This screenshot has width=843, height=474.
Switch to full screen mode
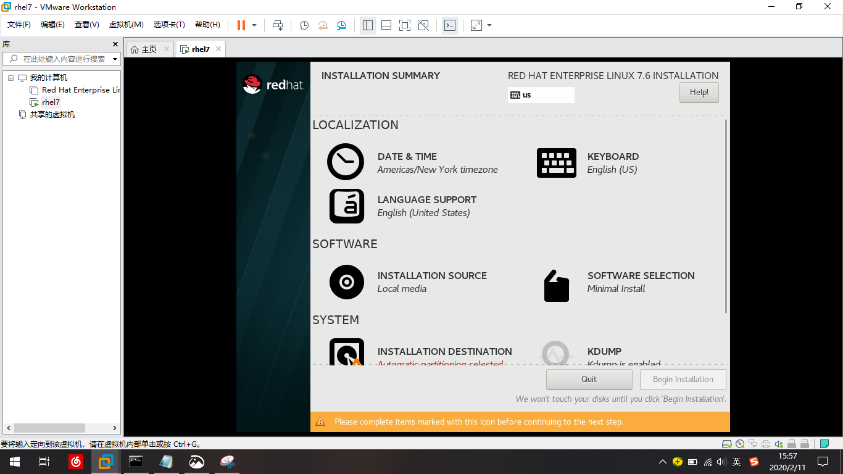pos(405,25)
